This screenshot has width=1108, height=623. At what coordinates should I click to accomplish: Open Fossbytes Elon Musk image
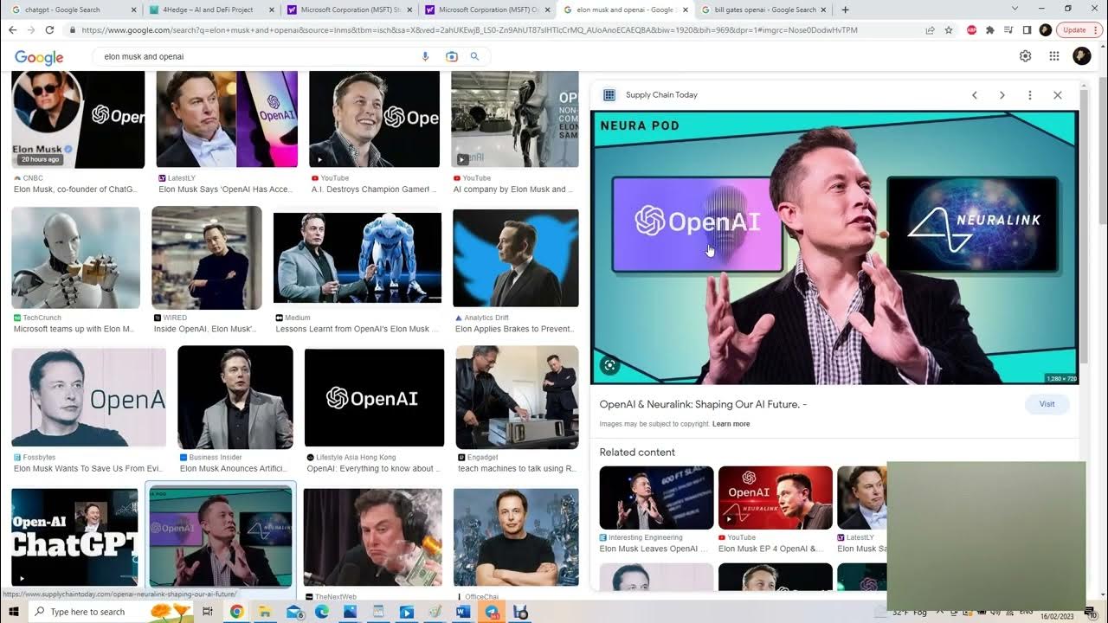88,398
